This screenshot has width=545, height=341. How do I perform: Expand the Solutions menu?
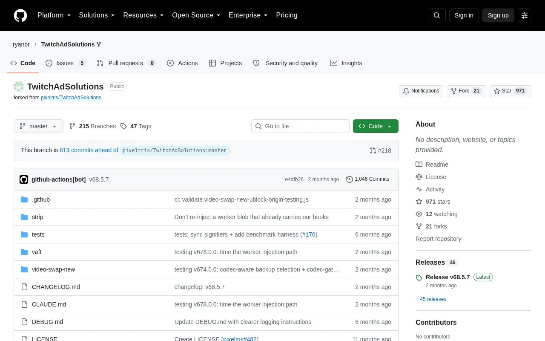point(97,15)
